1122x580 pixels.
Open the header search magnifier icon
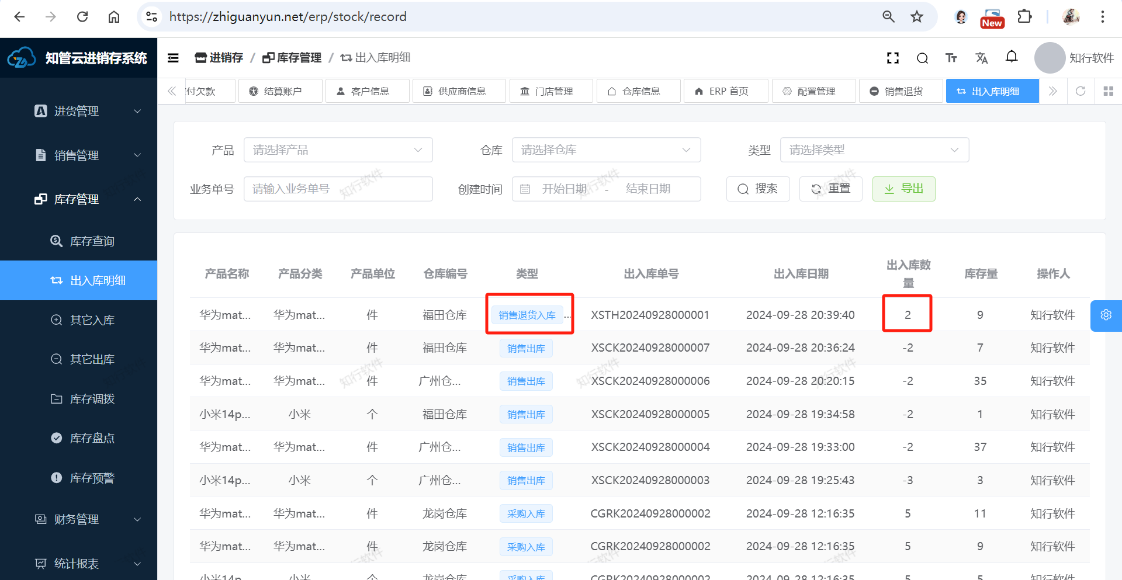(x=922, y=58)
